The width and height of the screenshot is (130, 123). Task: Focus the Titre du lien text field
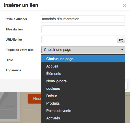[x=83, y=29]
